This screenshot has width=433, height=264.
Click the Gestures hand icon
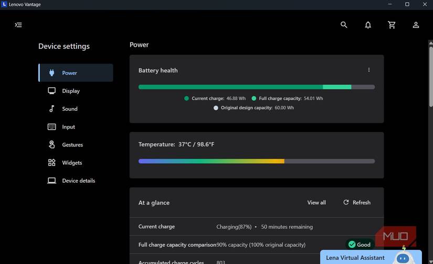point(51,145)
